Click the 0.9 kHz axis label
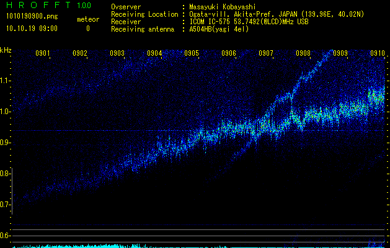390x248 pixels. click(x=5, y=143)
